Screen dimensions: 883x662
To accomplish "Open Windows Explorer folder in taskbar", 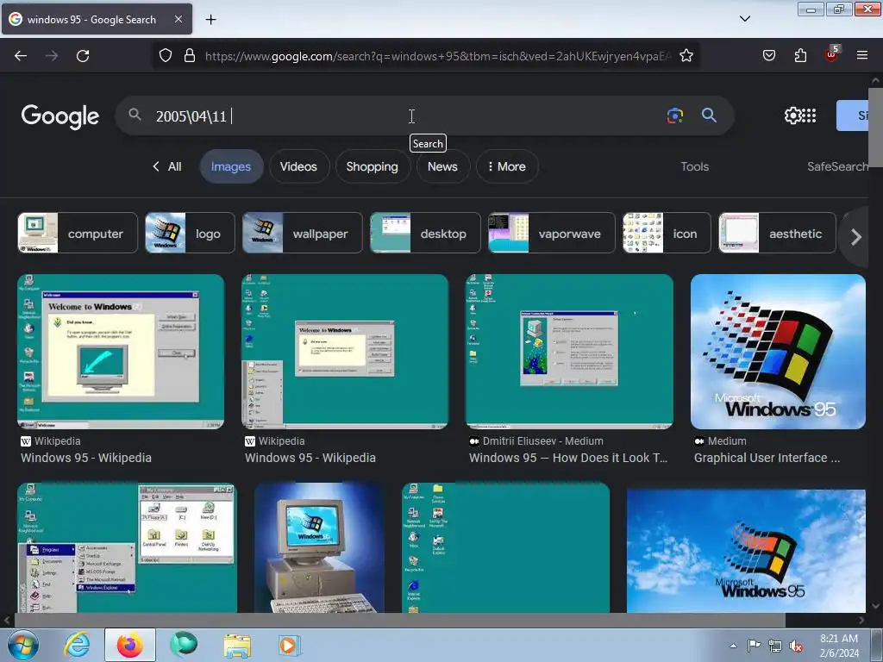I will pyautogui.click(x=237, y=645).
